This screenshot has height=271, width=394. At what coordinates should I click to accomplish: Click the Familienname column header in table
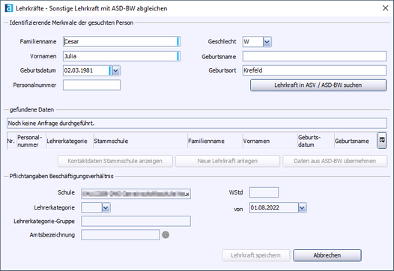[x=215, y=141]
